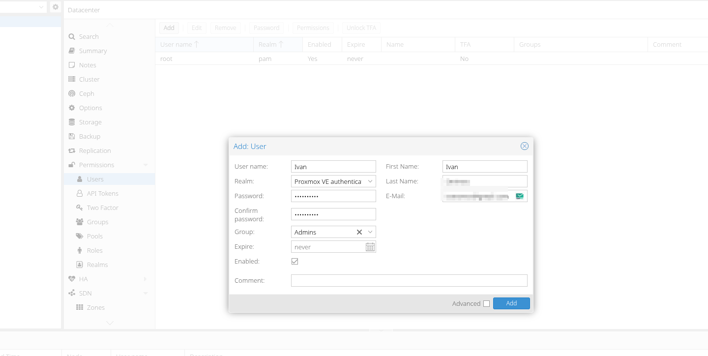This screenshot has height=356, width=708.
Task: Sort by User name column header
Action: [x=205, y=44]
